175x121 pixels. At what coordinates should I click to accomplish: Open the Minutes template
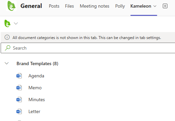(37, 100)
